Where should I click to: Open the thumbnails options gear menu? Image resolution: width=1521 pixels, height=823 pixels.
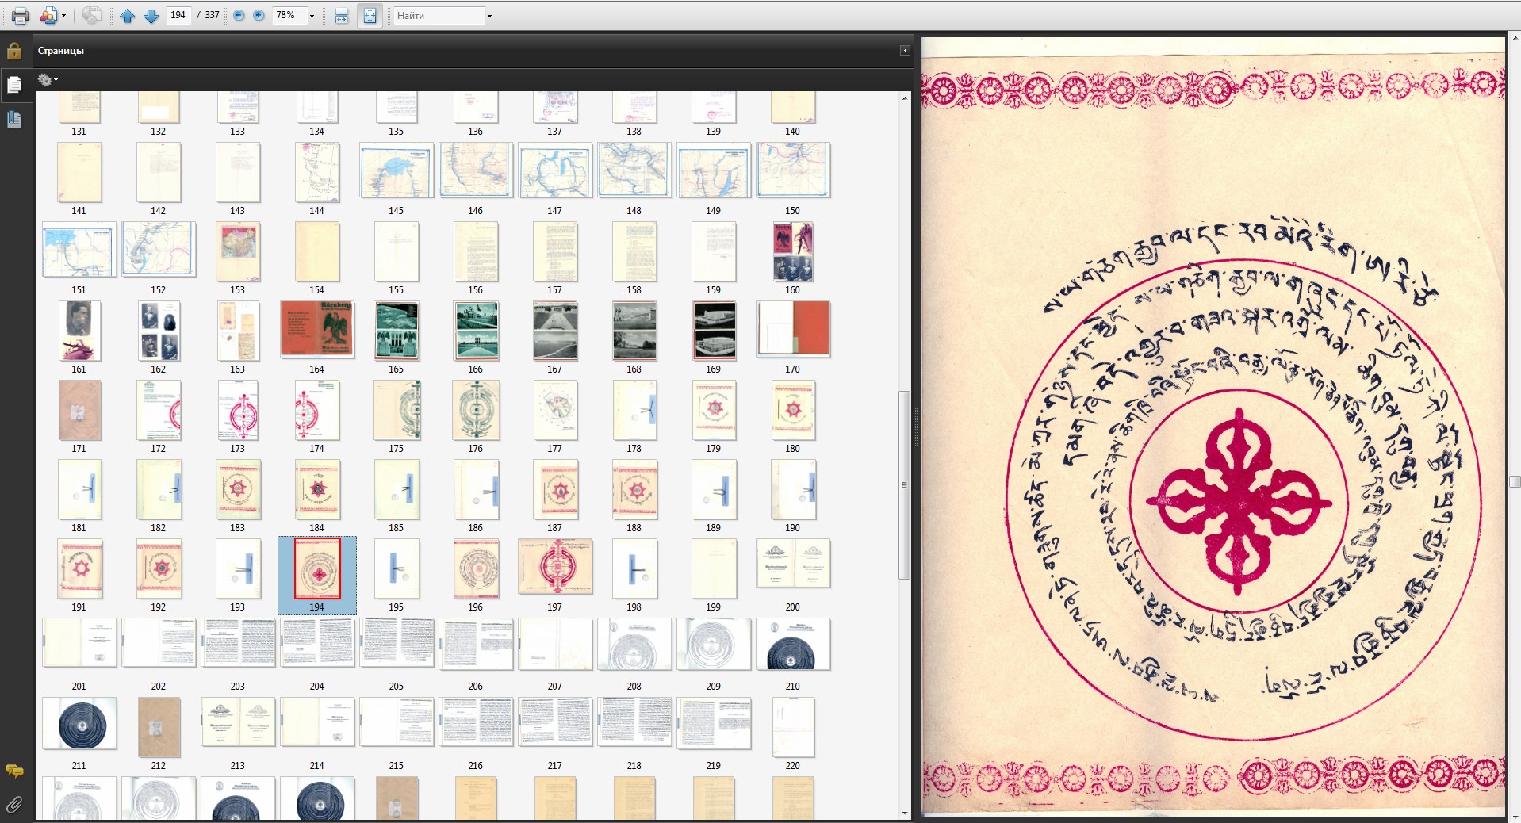(x=48, y=79)
